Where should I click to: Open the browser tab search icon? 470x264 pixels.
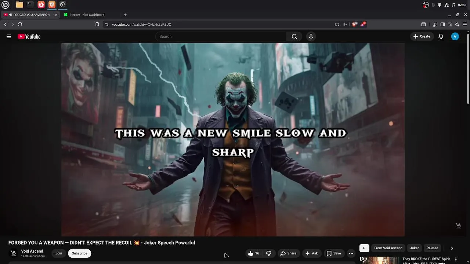[x=423, y=25]
